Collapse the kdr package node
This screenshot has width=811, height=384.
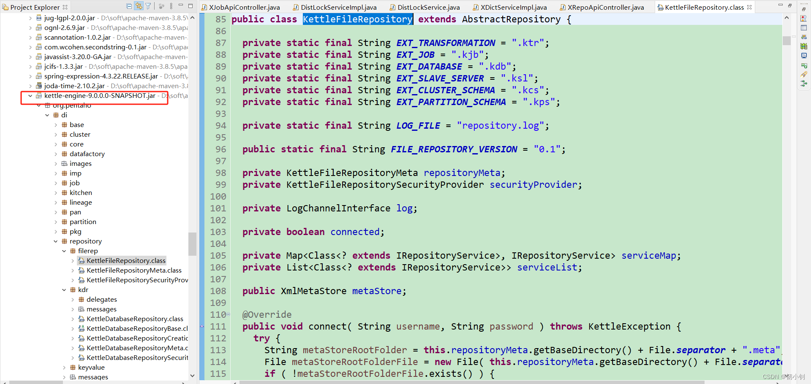point(64,290)
